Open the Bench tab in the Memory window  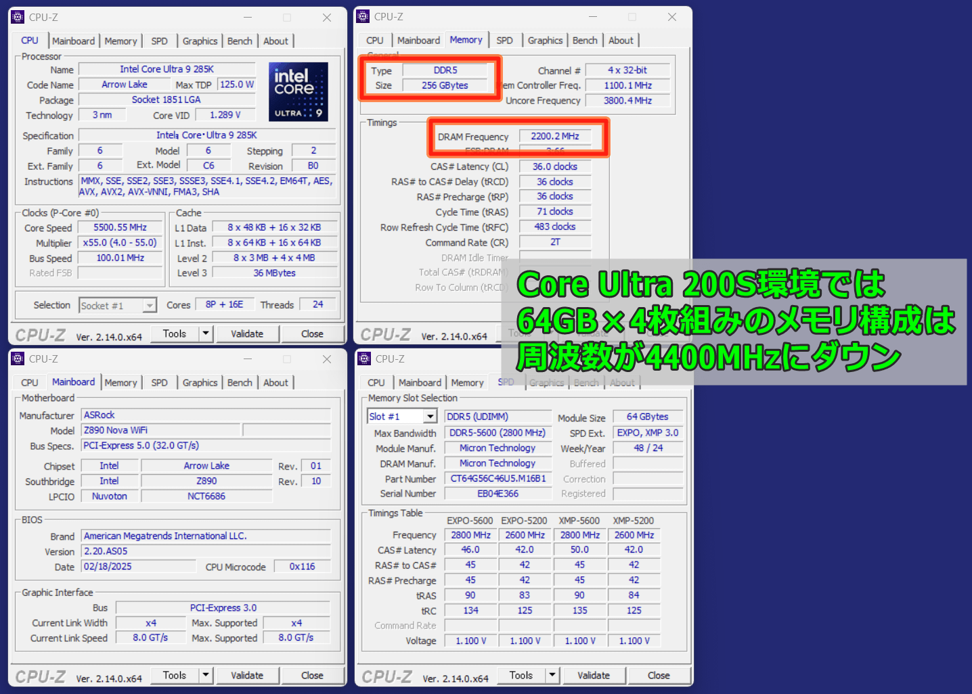tap(585, 41)
